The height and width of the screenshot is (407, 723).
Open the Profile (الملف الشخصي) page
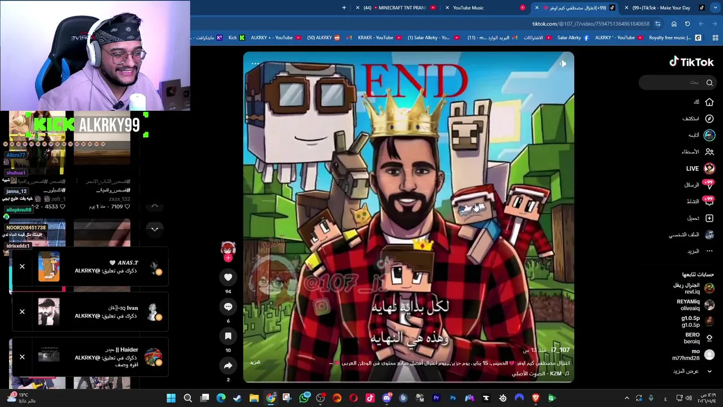tap(692, 235)
